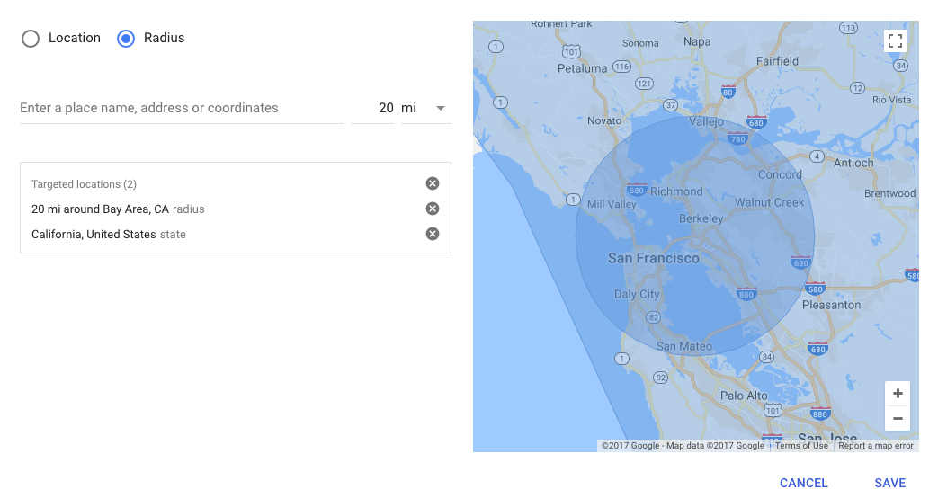The width and height of the screenshot is (938, 498).
Task: Click the Targeted locations (2) header
Action: tap(84, 184)
